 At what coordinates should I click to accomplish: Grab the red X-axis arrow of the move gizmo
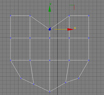click(70, 29)
